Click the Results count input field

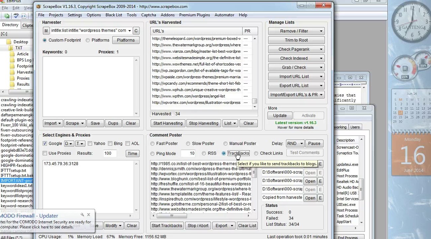click(x=110, y=153)
